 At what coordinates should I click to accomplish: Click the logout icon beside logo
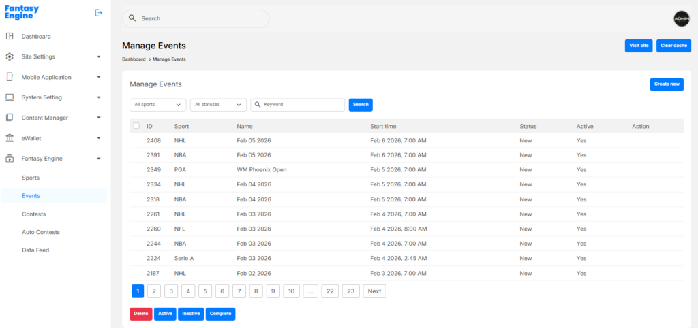click(99, 12)
